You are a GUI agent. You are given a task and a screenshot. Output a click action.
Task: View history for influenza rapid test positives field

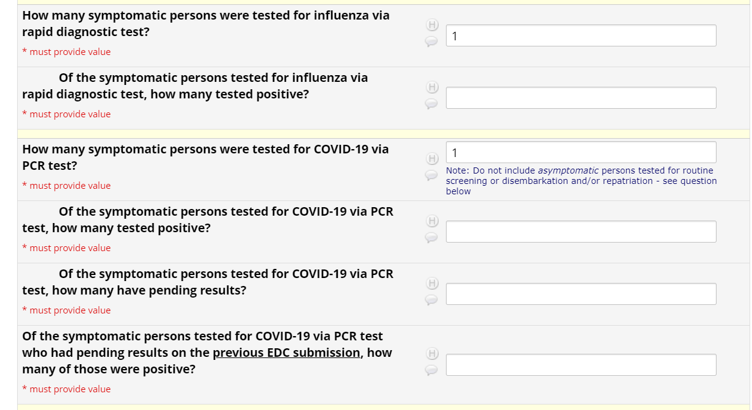coord(432,87)
